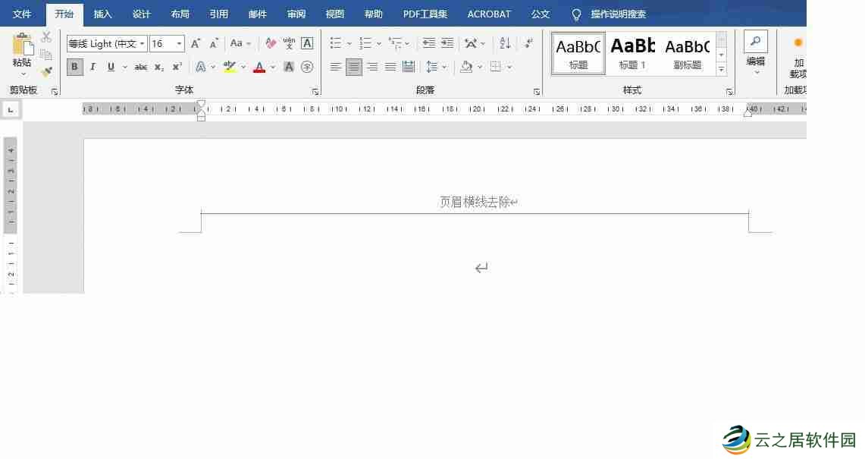Toggle bold formatting
Image resolution: width=865 pixels, height=459 pixels.
click(x=74, y=67)
